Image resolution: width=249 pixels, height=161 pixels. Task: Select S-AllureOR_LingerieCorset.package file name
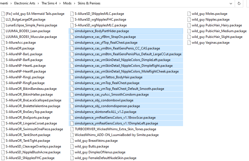(31, 123)
